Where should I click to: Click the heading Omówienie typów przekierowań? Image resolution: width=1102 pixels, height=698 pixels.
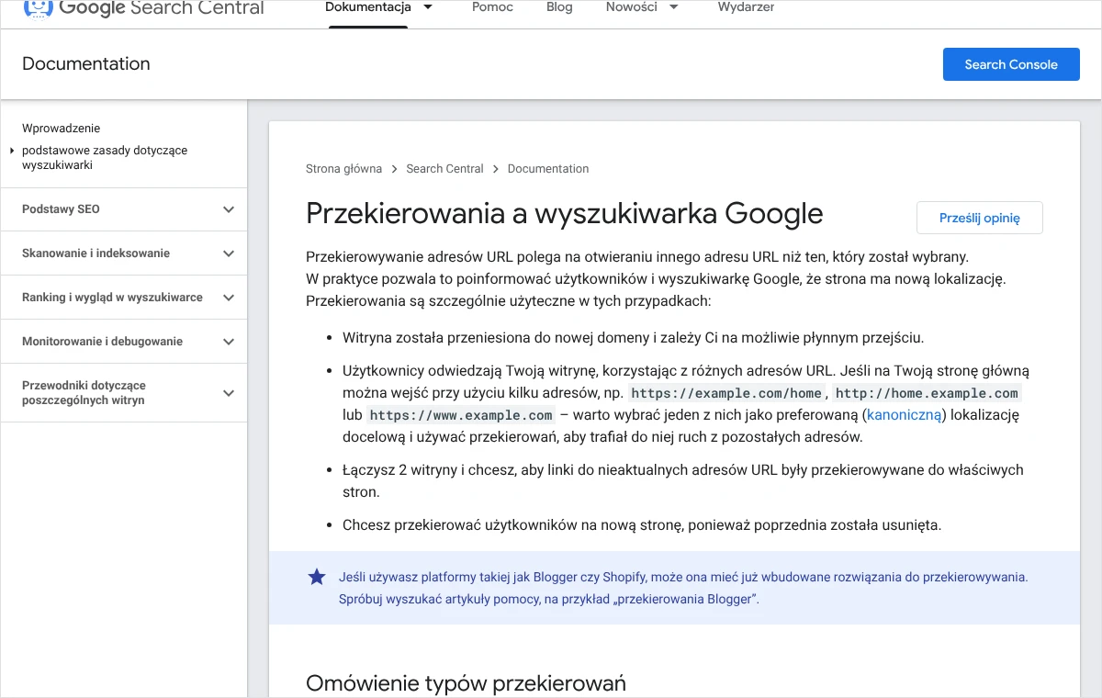pyautogui.click(x=466, y=683)
